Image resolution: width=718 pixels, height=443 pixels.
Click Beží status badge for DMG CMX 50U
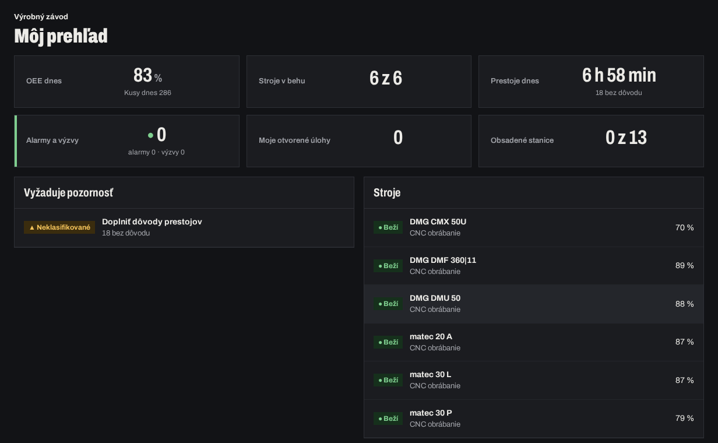[388, 227]
